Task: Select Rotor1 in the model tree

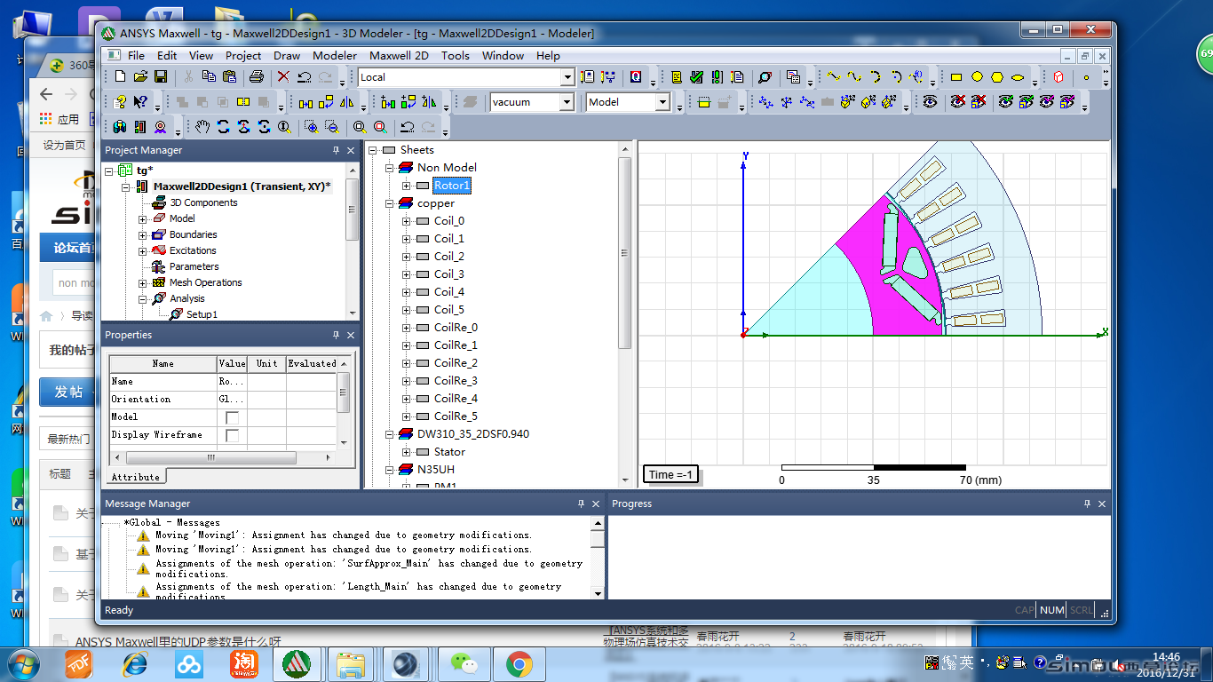Action: click(x=451, y=186)
